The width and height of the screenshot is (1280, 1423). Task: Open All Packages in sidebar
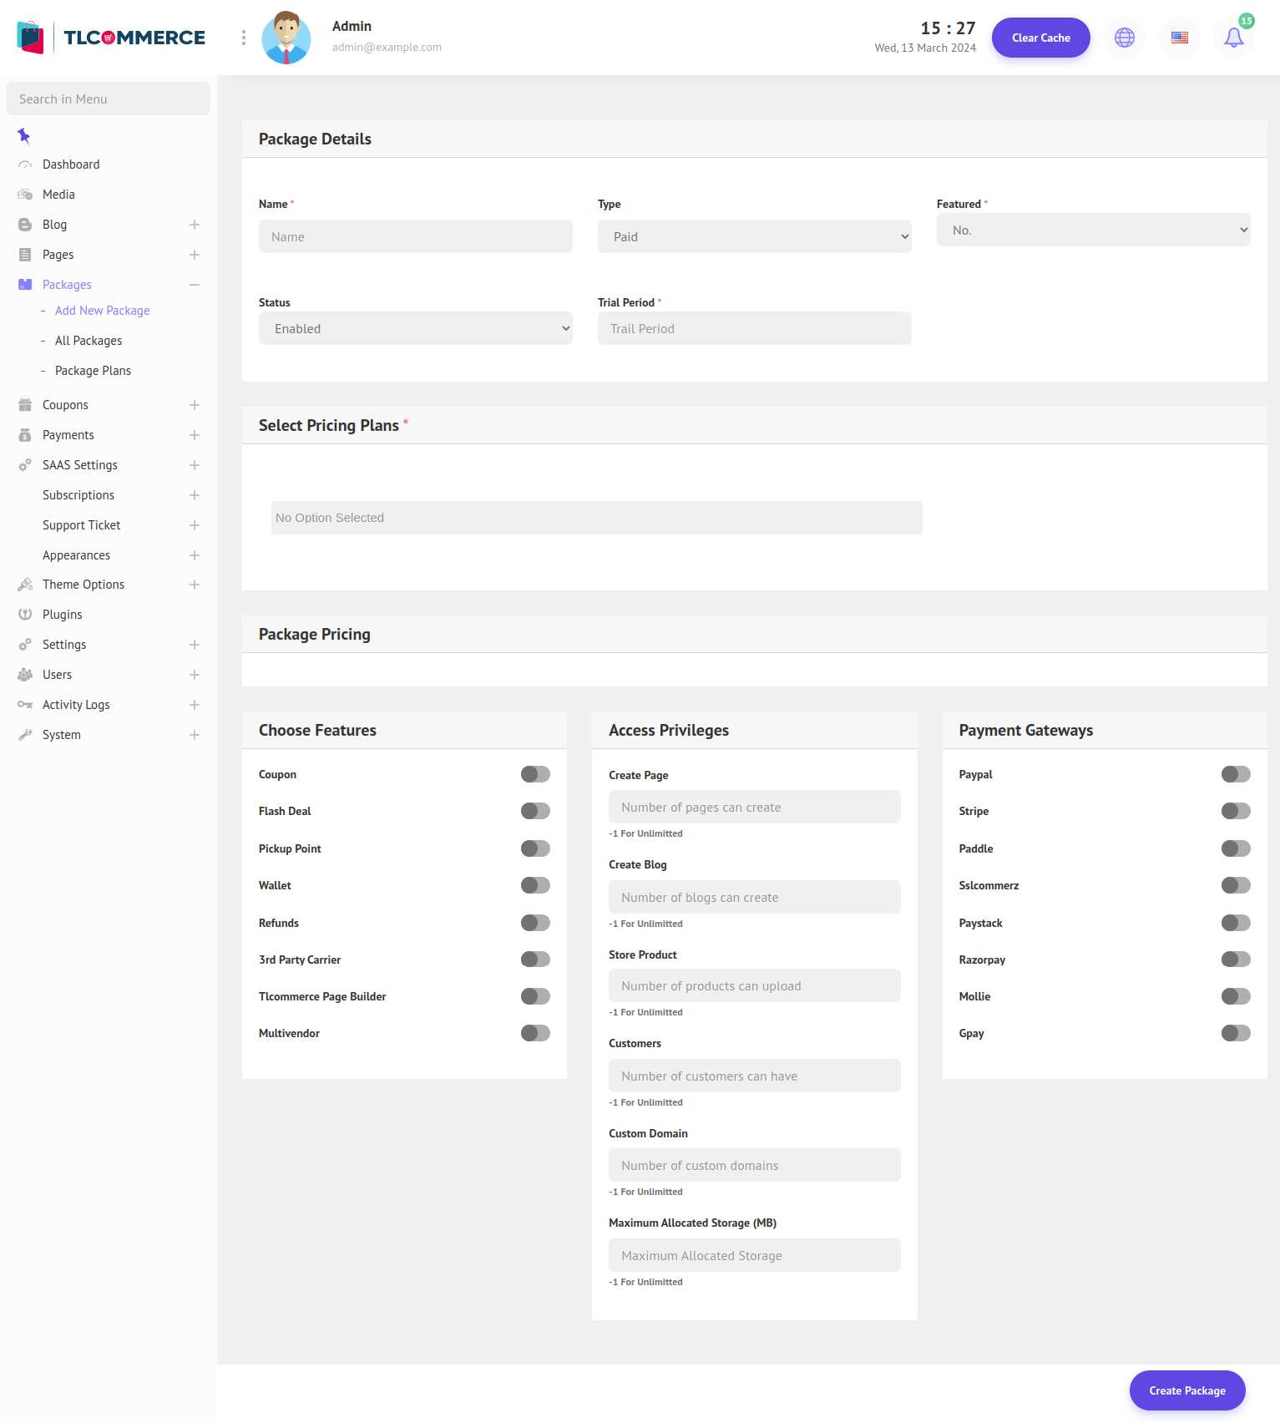click(89, 341)
